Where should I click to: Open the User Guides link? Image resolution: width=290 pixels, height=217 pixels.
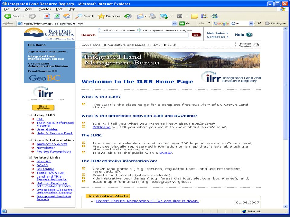[47, 129]
